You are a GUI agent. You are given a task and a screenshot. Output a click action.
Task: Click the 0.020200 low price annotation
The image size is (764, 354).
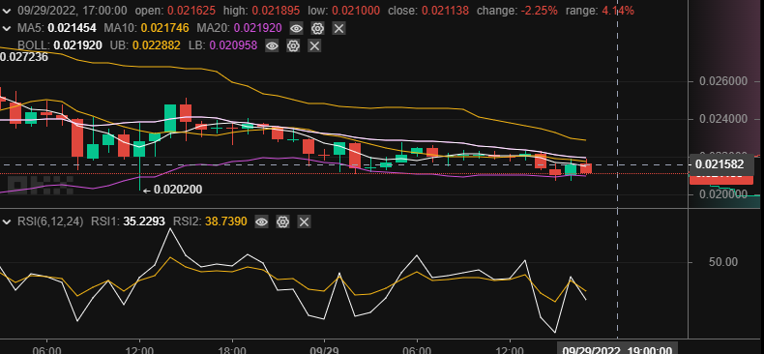point(178,190)
